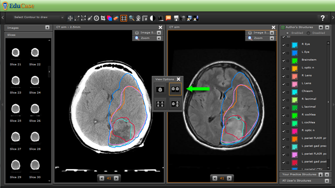
Task: Select the crop tool
Action: [x=103, y=18]
